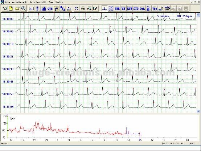The width and height of the screenshot is (201, 151).
Task: Print using the printer icon
Action: pos(83,8)
